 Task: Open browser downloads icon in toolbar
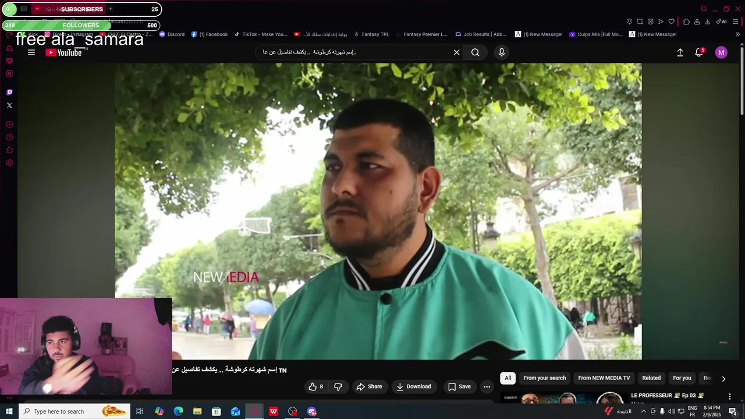(x=707, y=22)
